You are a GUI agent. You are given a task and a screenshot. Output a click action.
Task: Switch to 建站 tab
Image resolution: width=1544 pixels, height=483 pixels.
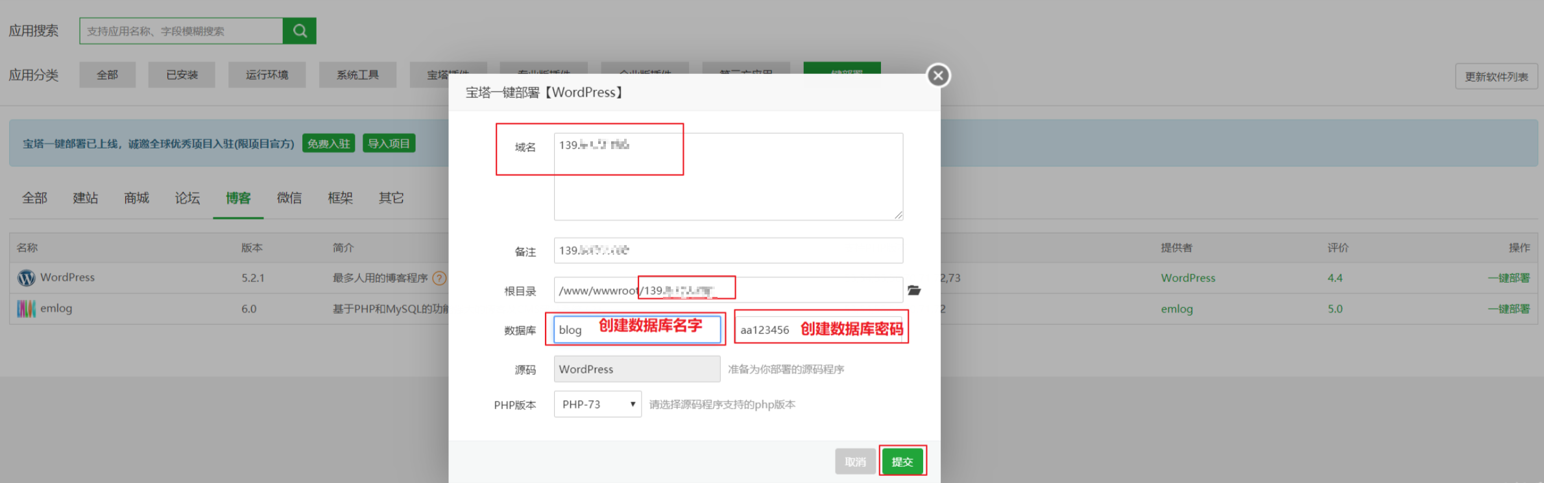coord(86,198)
